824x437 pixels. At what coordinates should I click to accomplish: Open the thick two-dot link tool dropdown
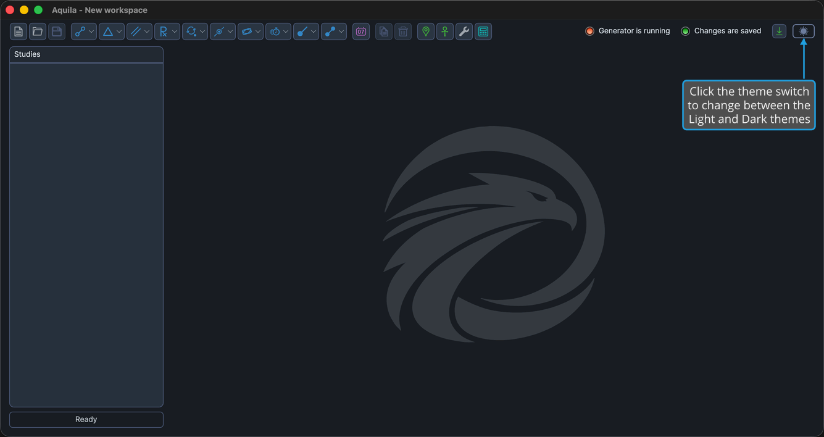(x=341, y=31)
